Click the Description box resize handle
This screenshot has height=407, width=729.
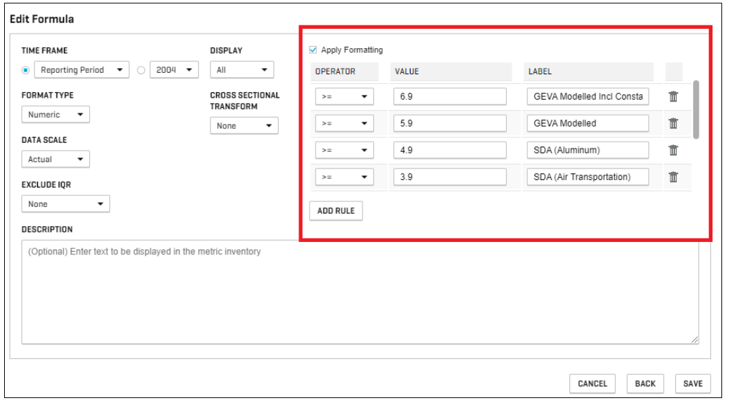coord(695,340)
